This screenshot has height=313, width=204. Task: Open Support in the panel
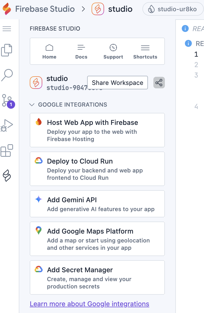(113, 51)
